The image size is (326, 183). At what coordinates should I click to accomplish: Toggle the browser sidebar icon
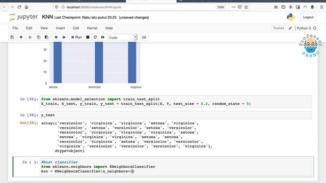click(283, 7)
